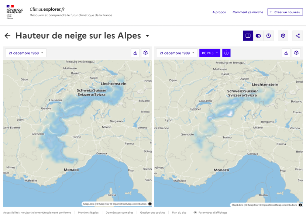This screenshot has width=306, height=217.
Task: Open settings gear of left map
Action: click(x=145, y=53)
